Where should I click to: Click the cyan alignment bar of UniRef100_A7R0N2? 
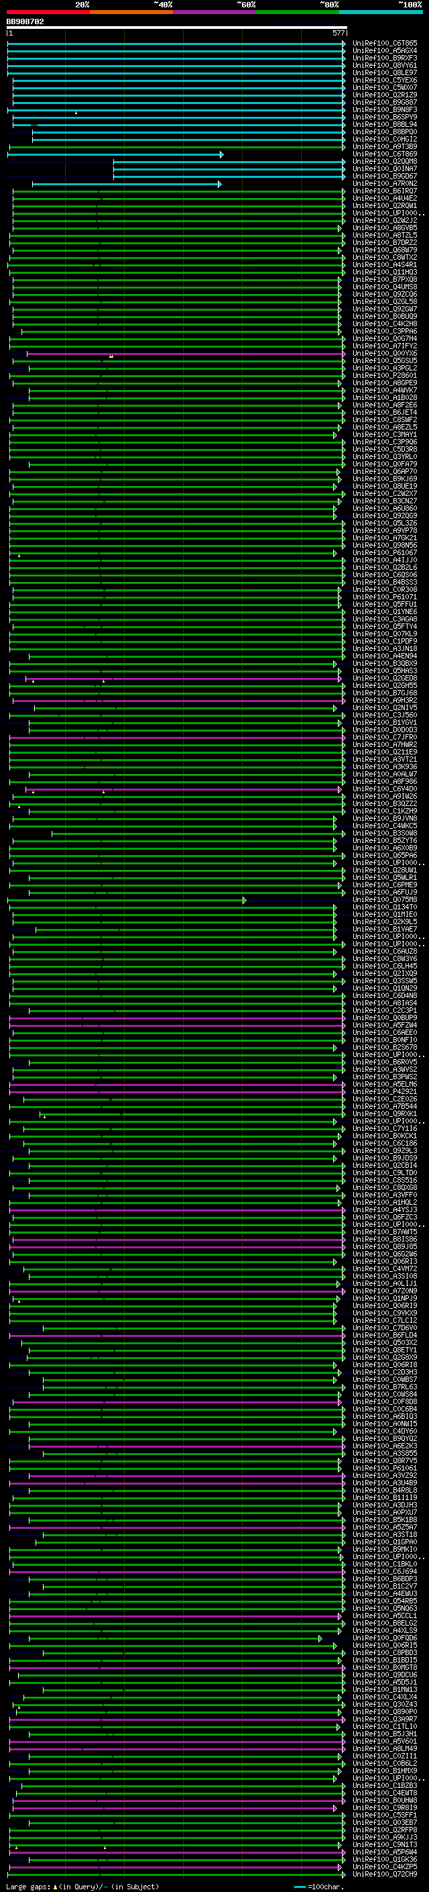[x=127, y=185]
